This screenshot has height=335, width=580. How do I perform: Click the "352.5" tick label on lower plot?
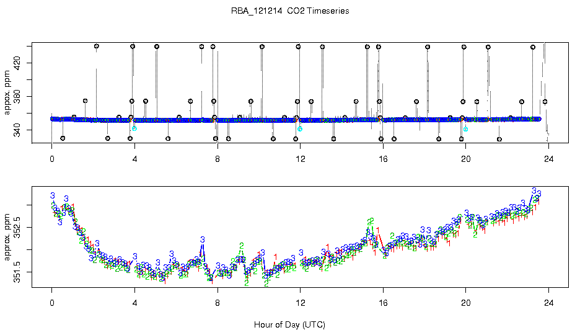click(17, 227)
